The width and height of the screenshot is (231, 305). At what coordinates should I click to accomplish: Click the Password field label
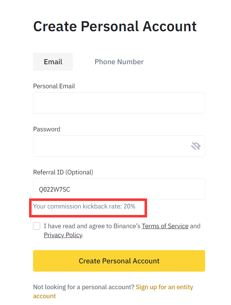pyautogui.click(x=47, y=129)
